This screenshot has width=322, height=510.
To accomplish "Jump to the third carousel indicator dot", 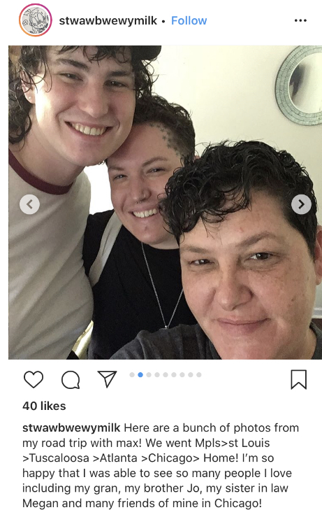I will pyautogui.click(x=149, y=375).
